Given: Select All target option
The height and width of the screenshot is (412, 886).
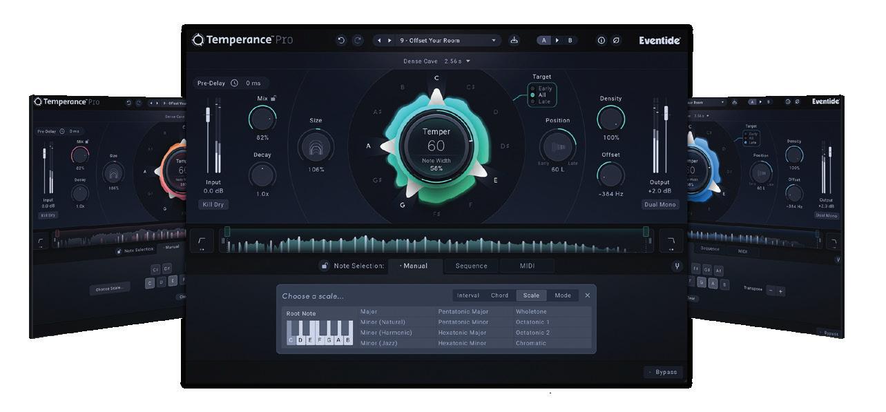Looking at the screenshot, I should (x=538, y=95).
